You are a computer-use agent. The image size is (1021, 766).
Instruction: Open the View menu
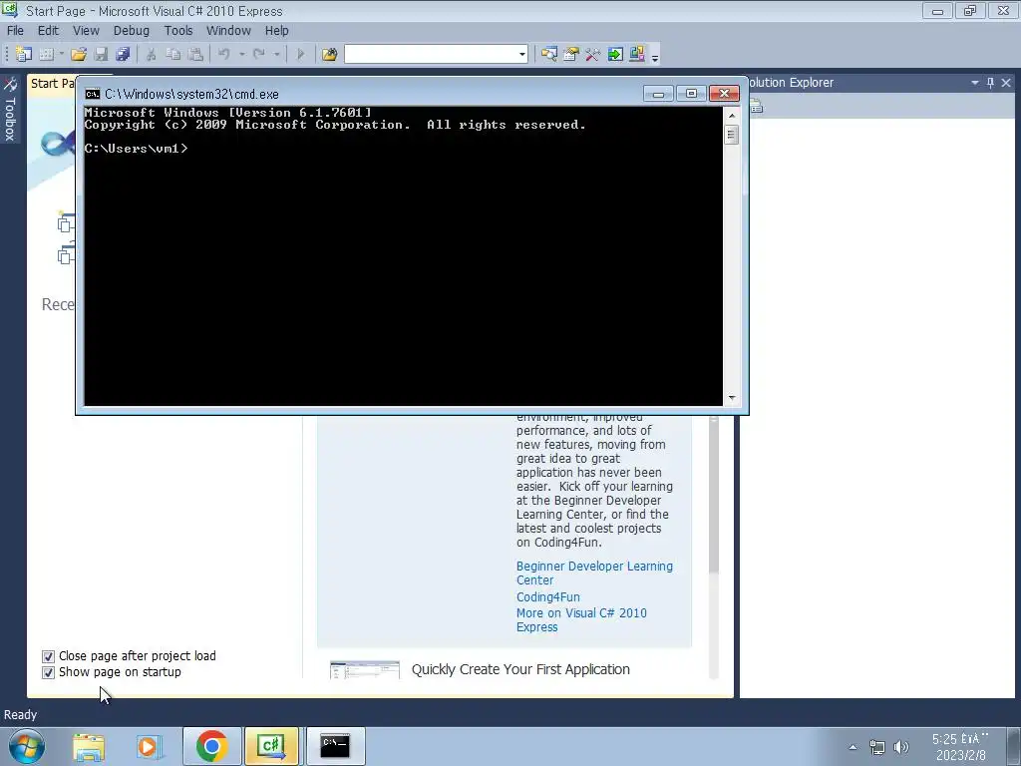pos(86,31)
